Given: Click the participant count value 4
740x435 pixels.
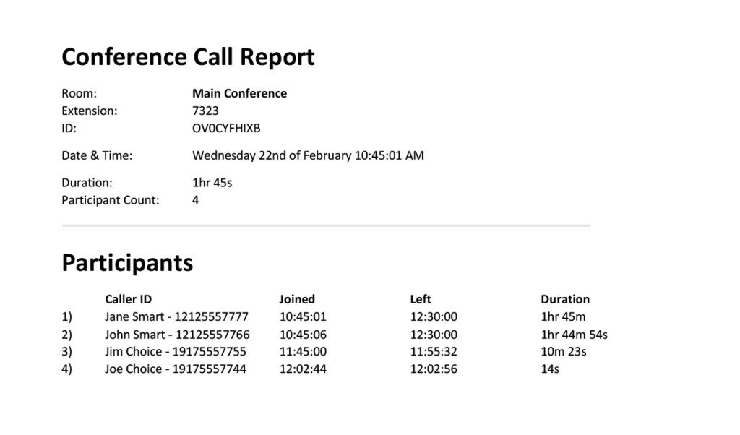Looking at the screenshot, I should pos(196,200).
